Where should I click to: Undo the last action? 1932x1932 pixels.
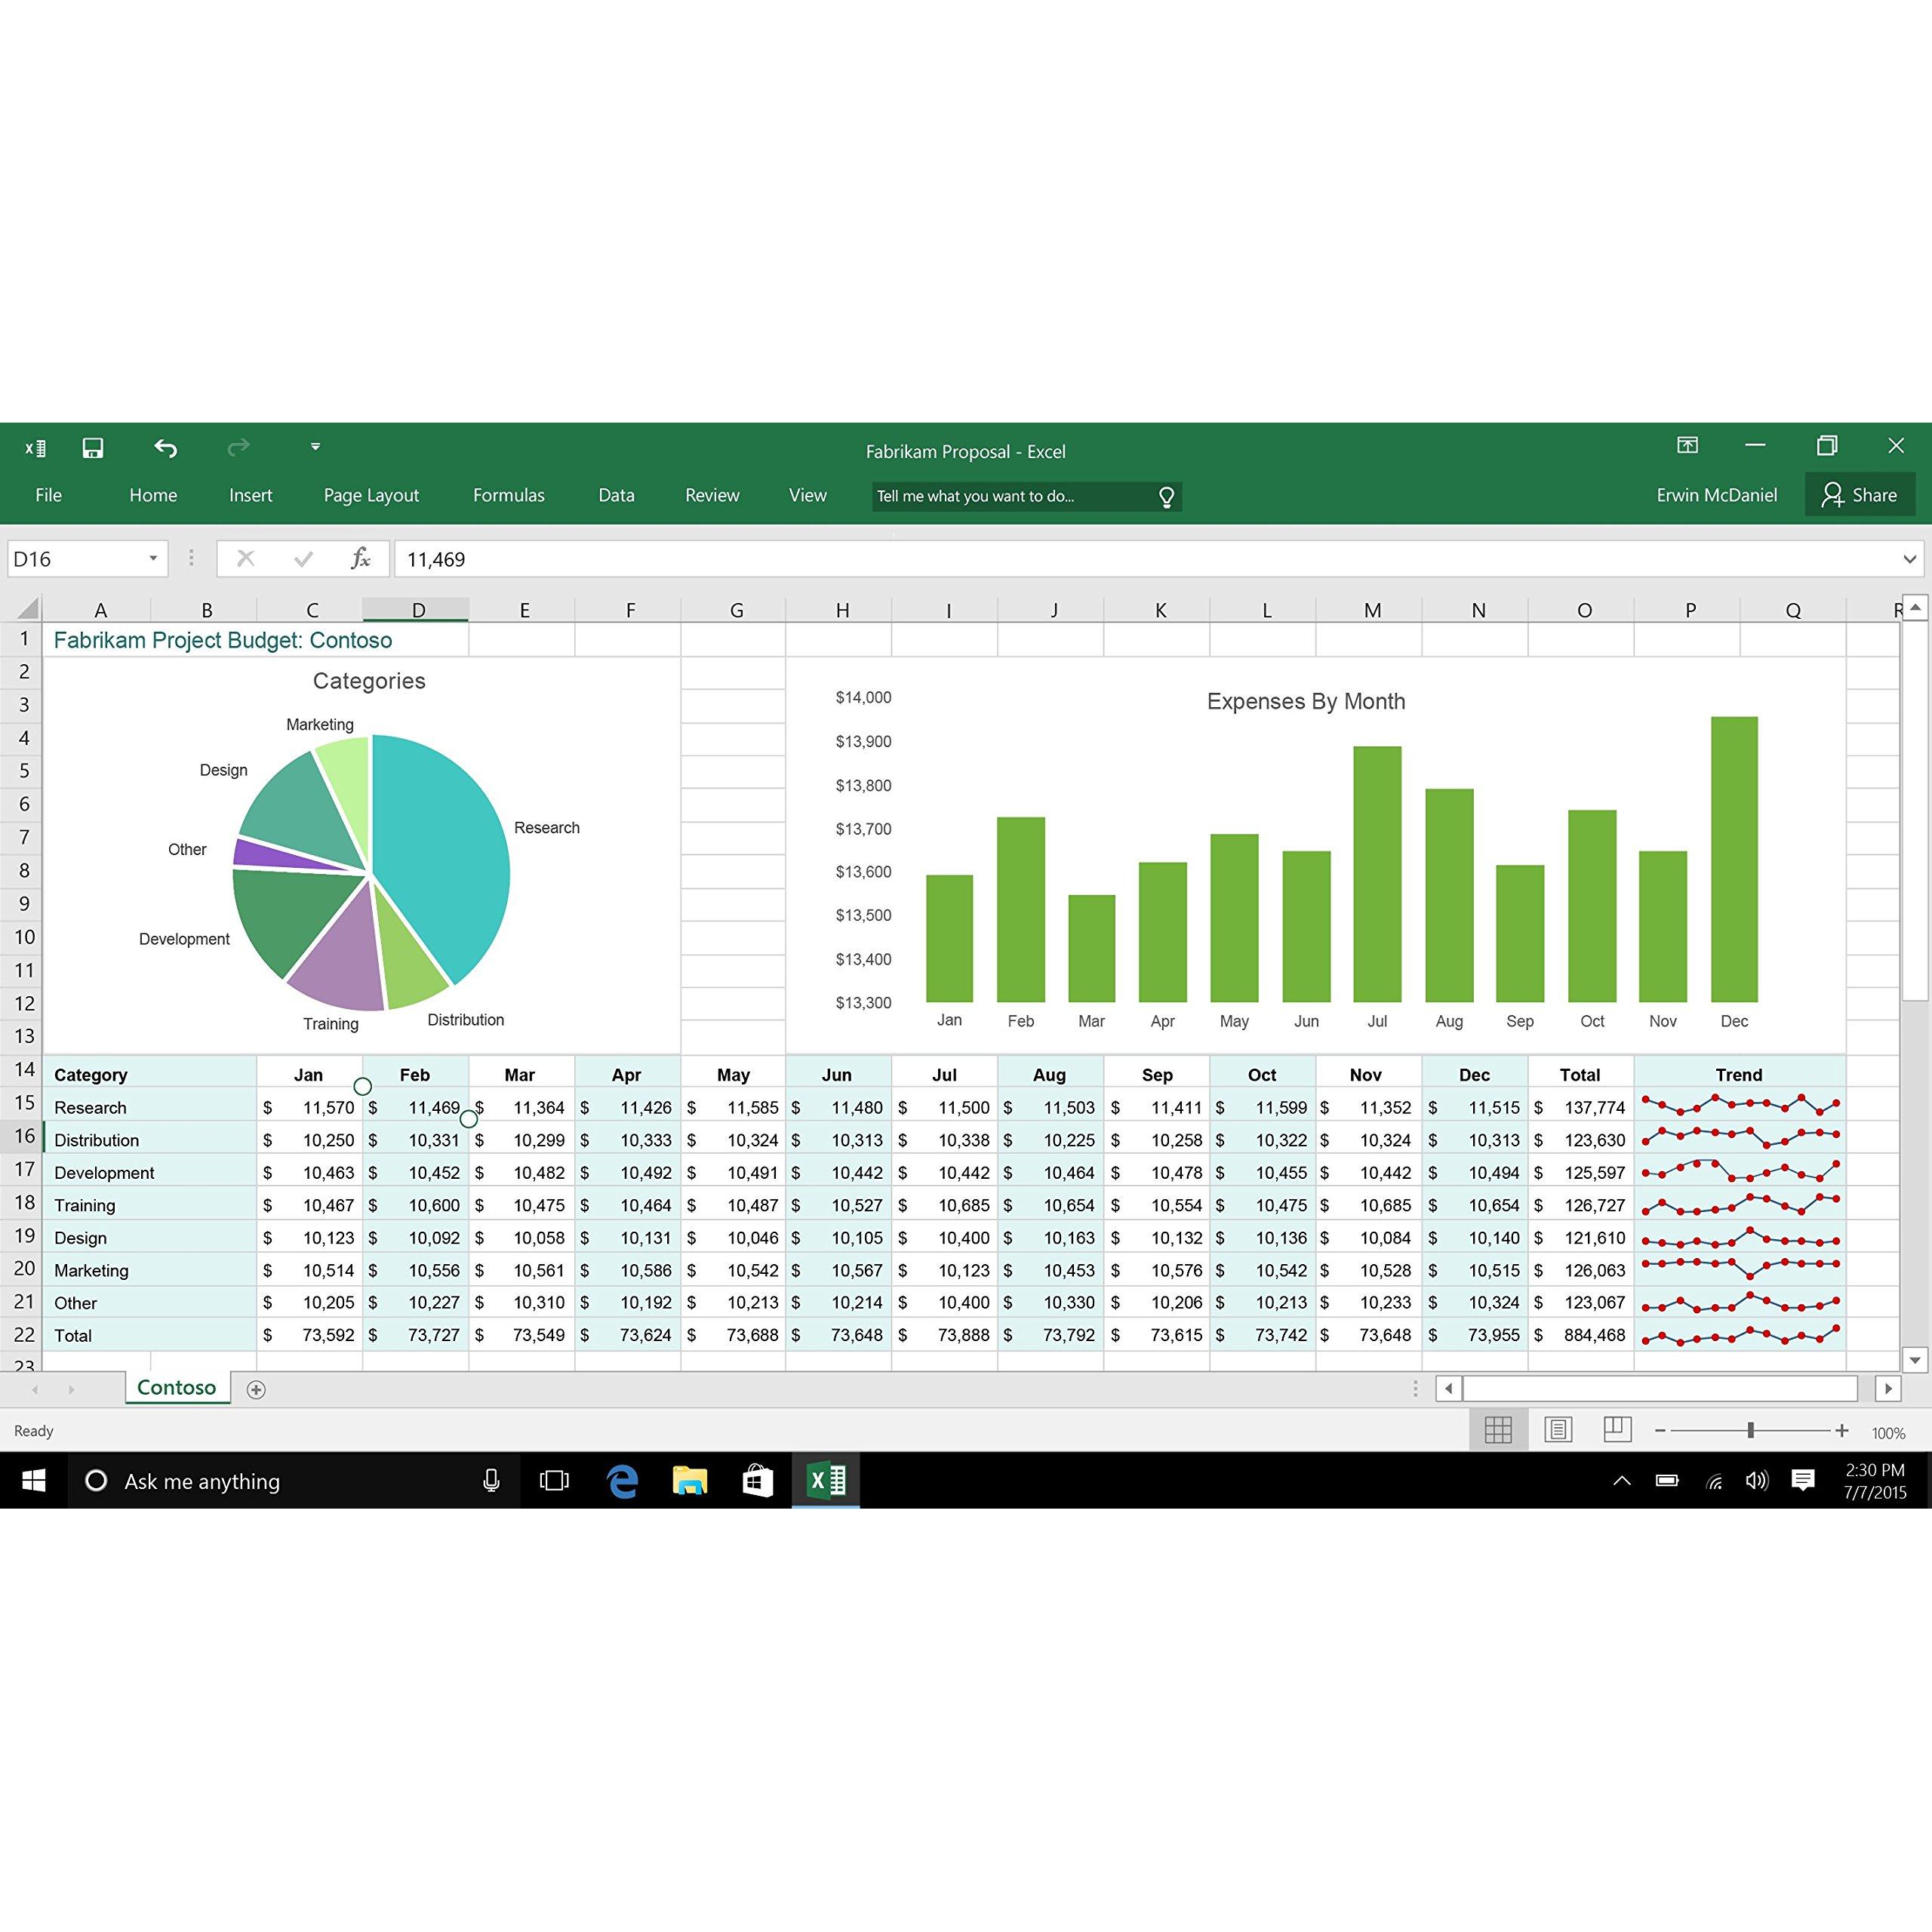(166, 448)
